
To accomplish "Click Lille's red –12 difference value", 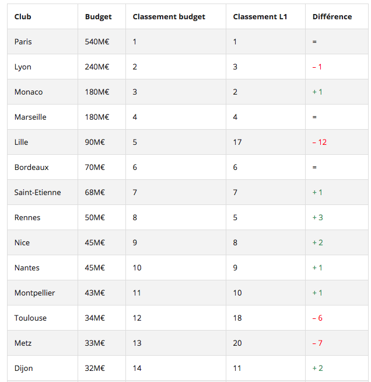I will [x=319, y=143].
